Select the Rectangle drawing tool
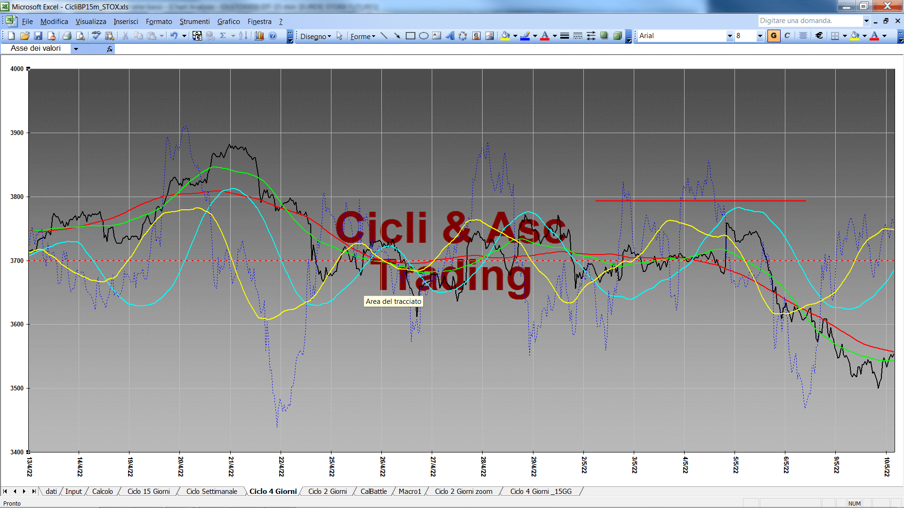The image size is (904, 508). pyautogui.click(x=410, y=36)
